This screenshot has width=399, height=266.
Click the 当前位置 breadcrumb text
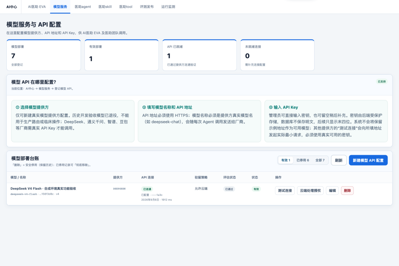coord(43,89)
